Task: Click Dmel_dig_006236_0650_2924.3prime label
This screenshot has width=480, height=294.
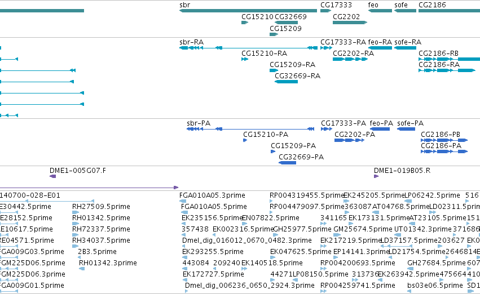Action: [250, 286]
